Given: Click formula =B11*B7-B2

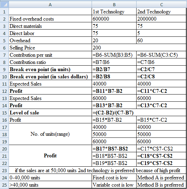Looking at the screenshot, I should [114, 91].
